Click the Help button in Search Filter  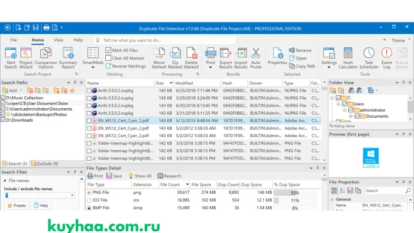click(41, 205)
